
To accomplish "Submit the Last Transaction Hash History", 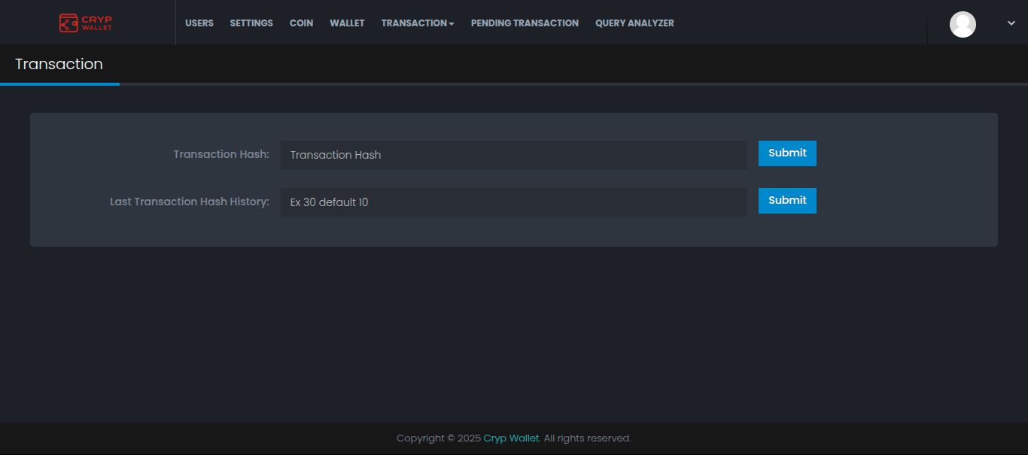I will click(x=787, y=201).
